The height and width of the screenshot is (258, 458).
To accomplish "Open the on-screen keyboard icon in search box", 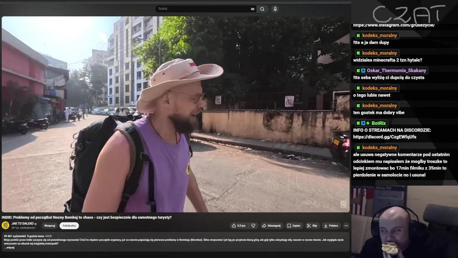I will coord(253,9).
